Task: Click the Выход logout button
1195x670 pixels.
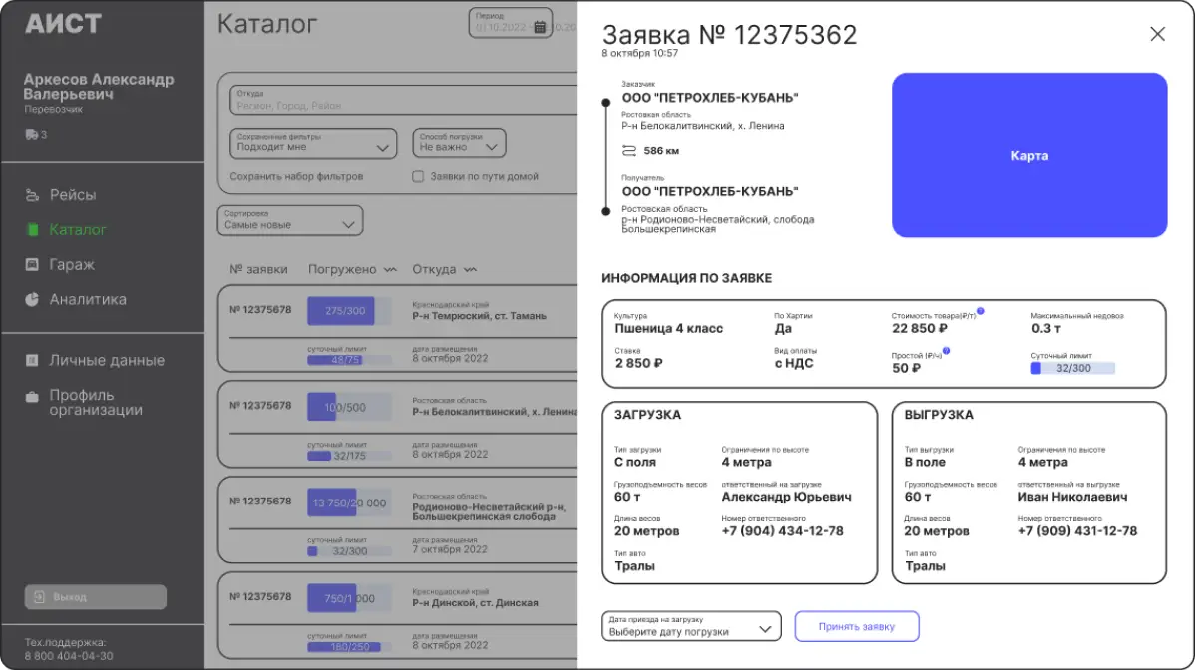Action: click(x=95, y=597)
